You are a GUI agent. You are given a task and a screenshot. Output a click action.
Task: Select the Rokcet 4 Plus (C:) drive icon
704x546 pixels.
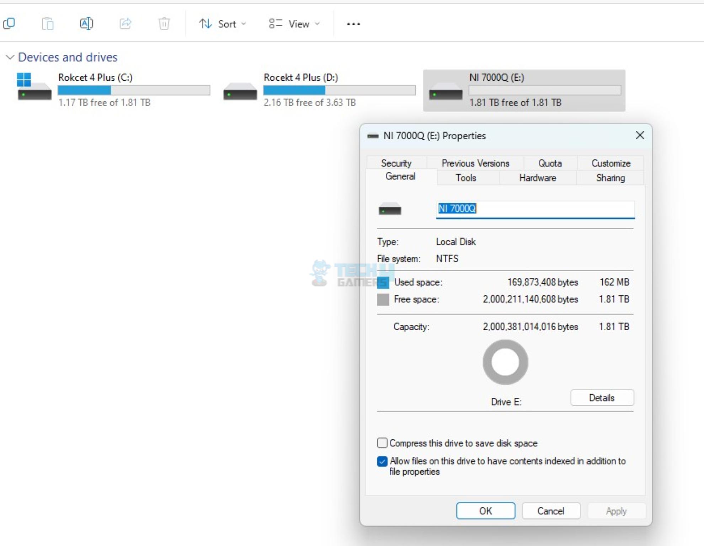pos(34,90)
